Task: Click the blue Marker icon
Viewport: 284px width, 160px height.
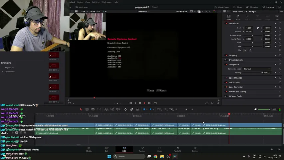Action: click(x=150, y=109)
